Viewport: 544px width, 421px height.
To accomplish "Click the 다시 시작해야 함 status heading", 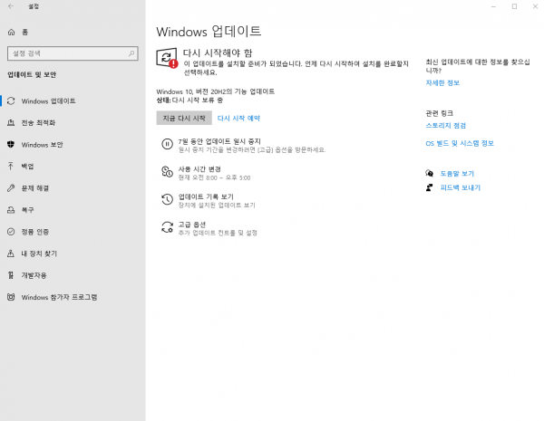I will [x=218, y=53].
